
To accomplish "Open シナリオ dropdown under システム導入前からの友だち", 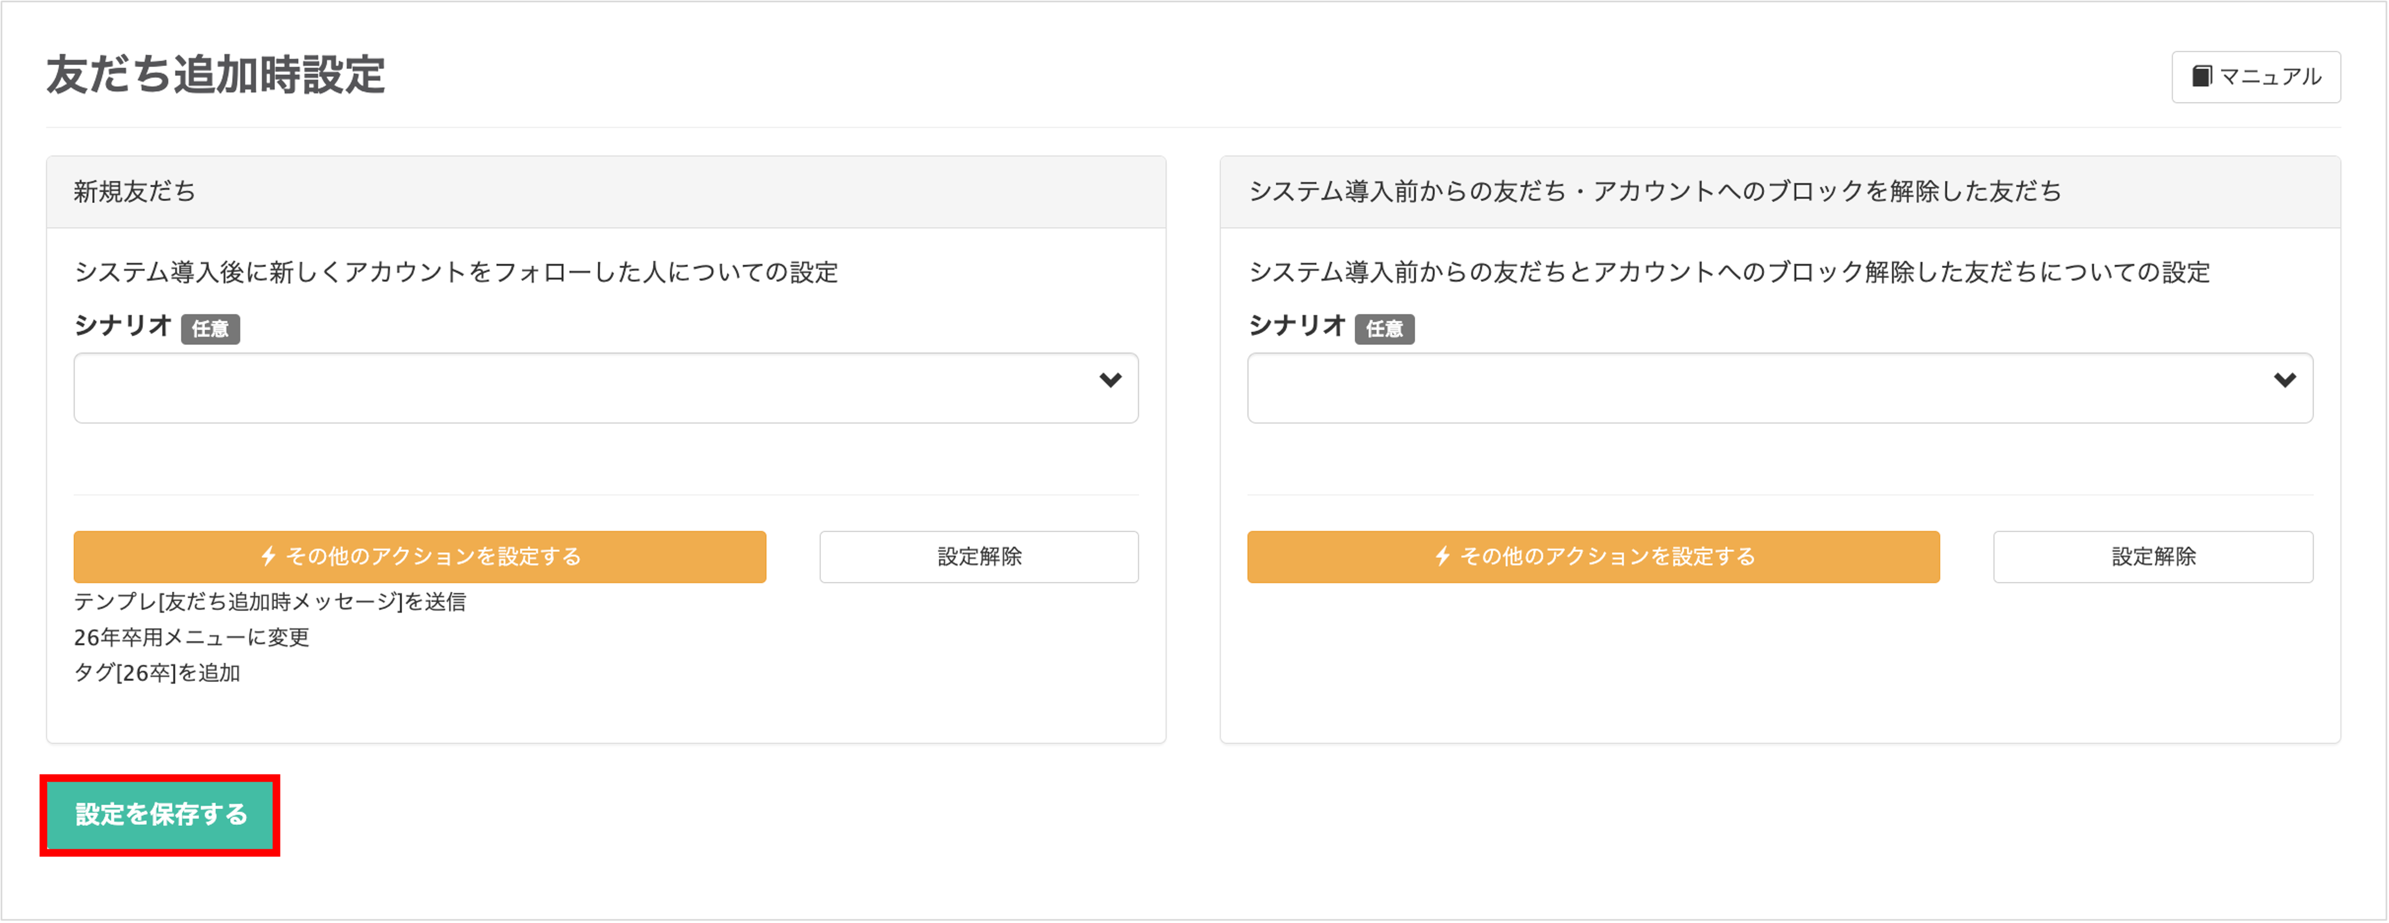I will (1780, 388).
